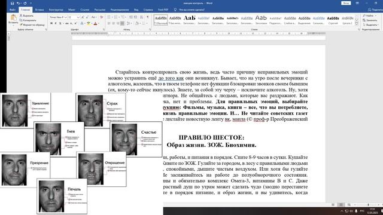Open ribbon display options in the title bar
383x215 pixels.
point(357,3)
